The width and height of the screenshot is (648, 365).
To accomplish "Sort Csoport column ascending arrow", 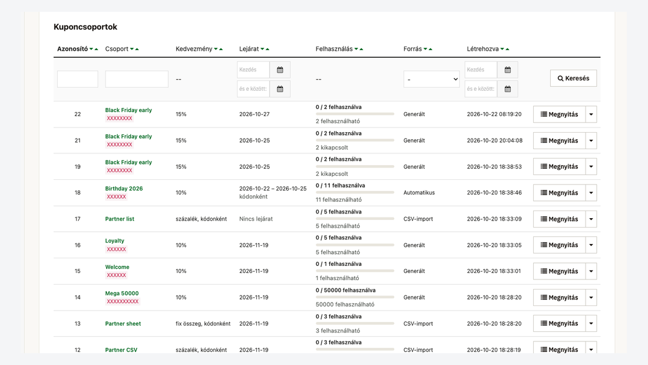I will point(137,50).
